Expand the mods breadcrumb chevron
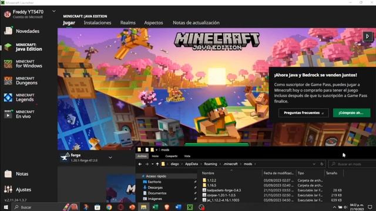Viewport: 376px width, 211px height. (255, 164)
